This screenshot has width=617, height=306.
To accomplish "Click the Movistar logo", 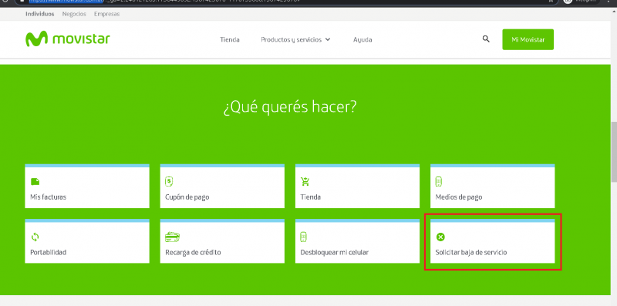I will [68, 39].
